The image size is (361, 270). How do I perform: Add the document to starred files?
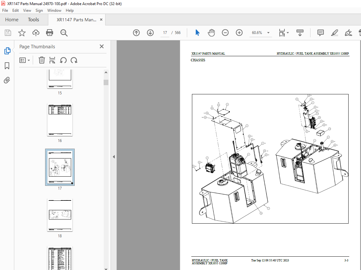(x=22, y=33)
